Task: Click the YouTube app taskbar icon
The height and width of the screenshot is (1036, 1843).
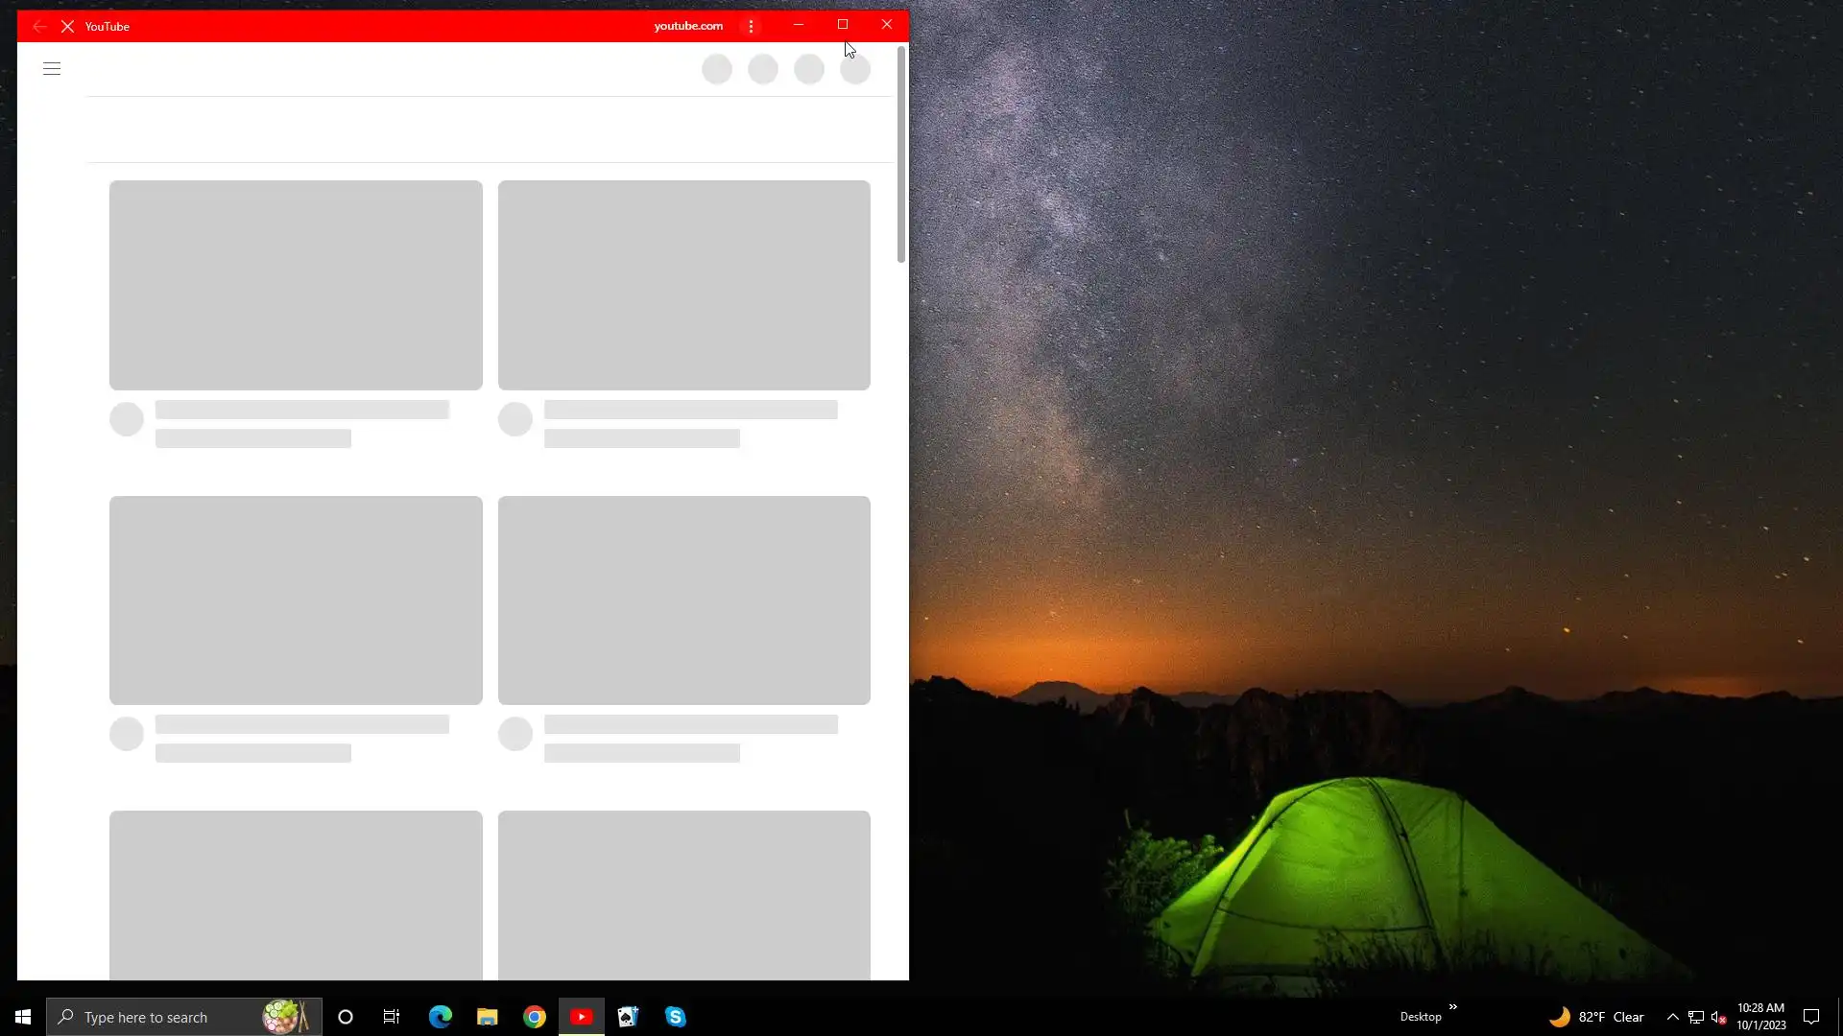Action: tap(582, 1017)
